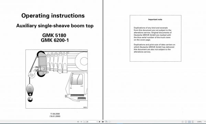Click the 'GMK 6200-1' model text
206x124 pixels.
(x=55, y=40)
